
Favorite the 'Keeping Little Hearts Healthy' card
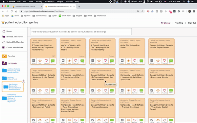click(105, 61)
